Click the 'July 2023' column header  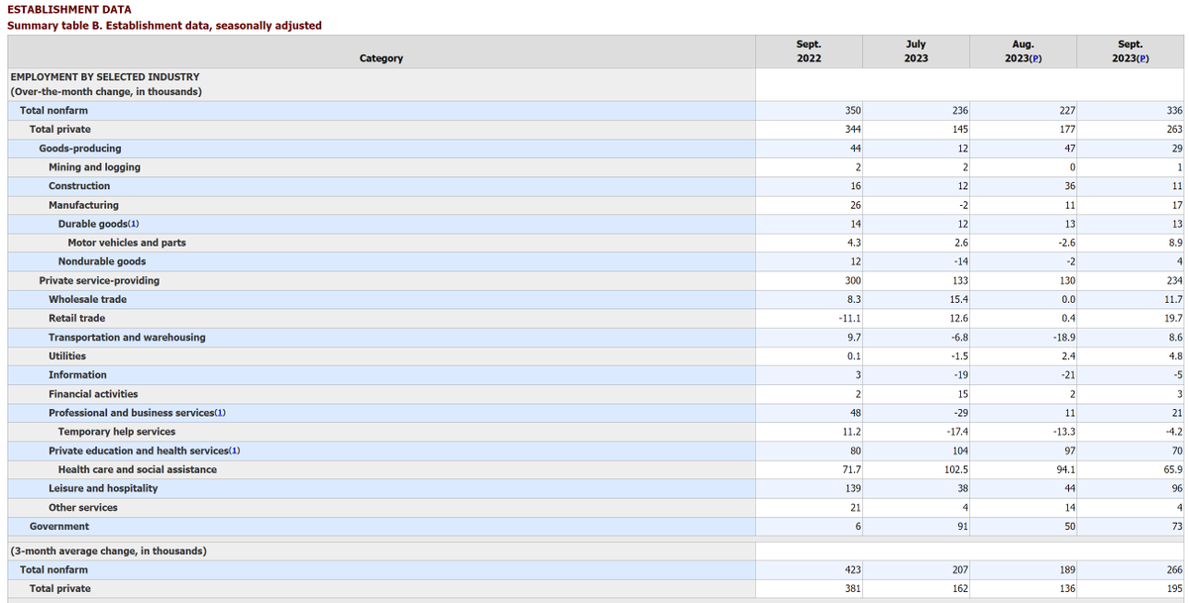(x=916, y=51)
